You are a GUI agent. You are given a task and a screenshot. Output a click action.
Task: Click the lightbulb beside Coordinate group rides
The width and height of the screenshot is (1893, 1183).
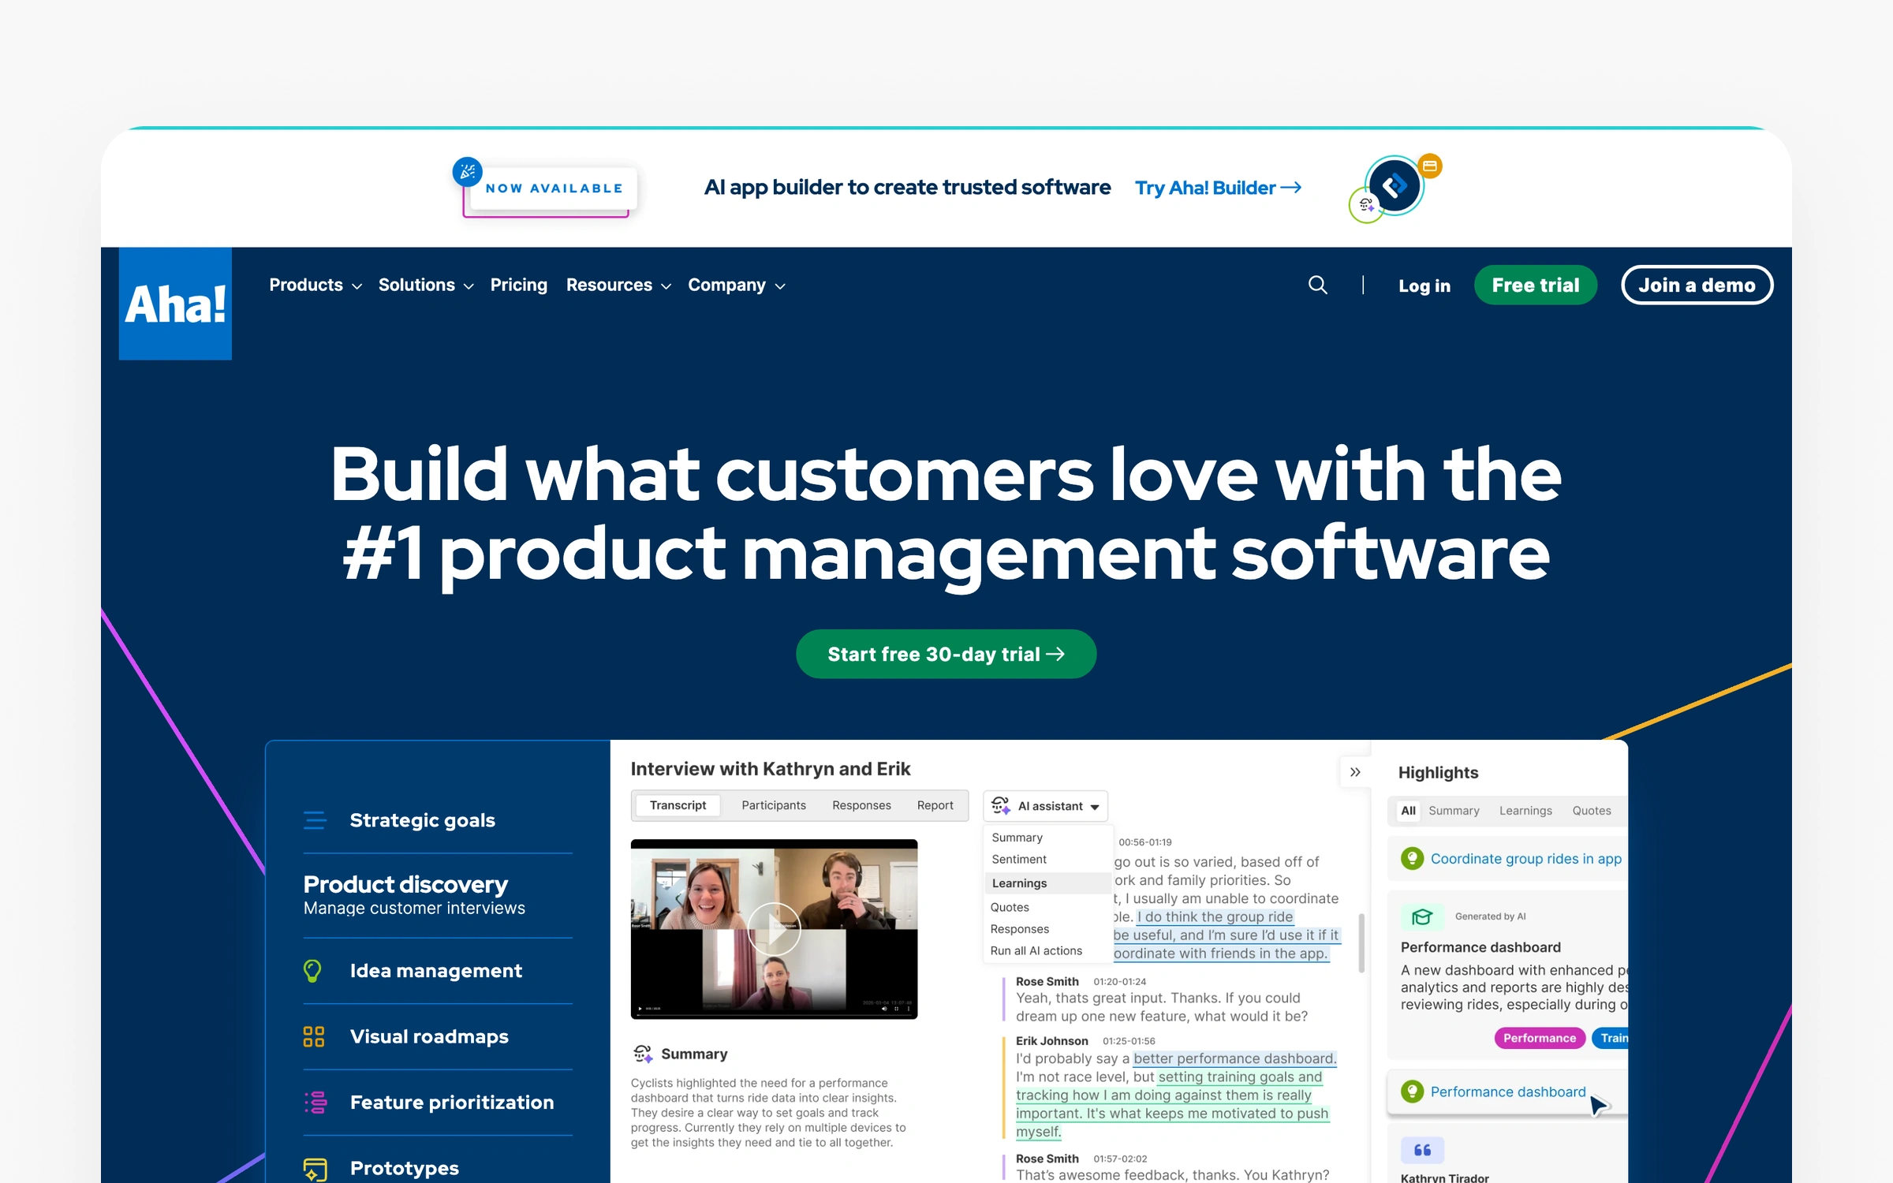point(1412,858)
